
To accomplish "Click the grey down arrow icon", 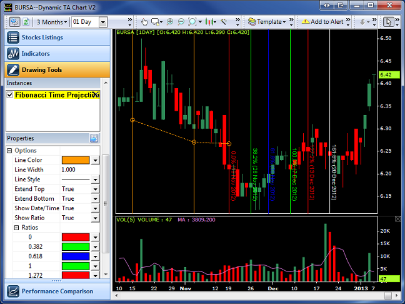I will pyautogui.click(x=362, y=22).
